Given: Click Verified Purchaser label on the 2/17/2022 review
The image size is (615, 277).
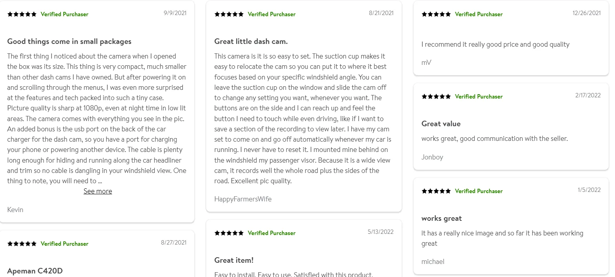Looking at the screenshot, I should point(478,97).
